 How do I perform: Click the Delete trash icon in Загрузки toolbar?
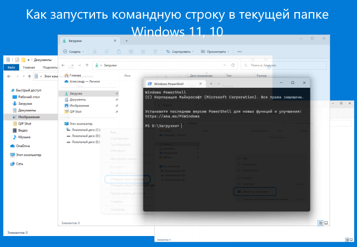point(155,52)
